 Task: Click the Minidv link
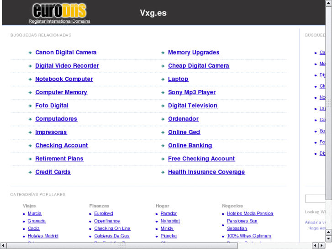click(x=167, y=228)
